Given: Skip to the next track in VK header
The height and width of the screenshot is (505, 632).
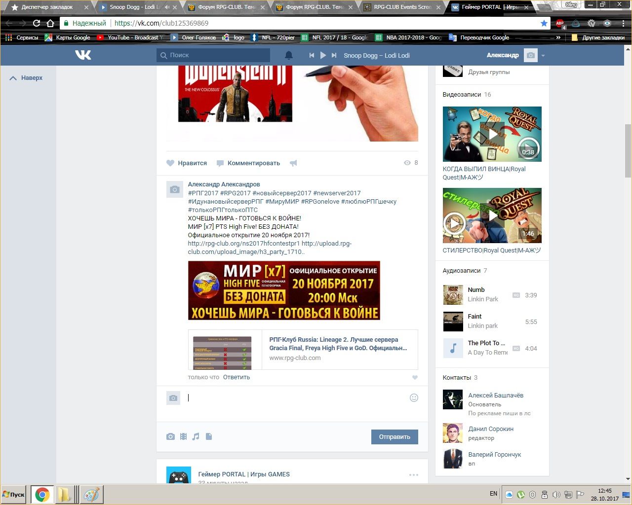Looking at the screenshot, I should [334, 55].
